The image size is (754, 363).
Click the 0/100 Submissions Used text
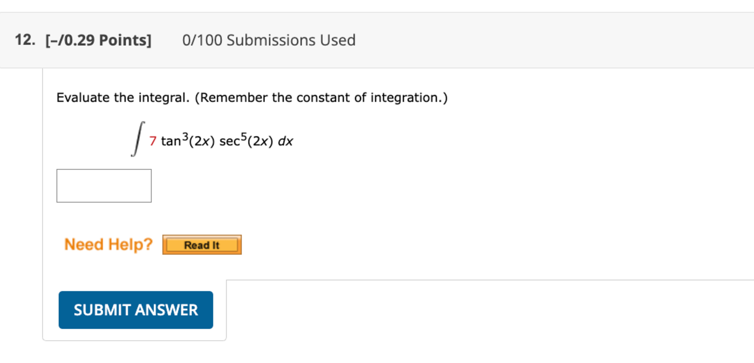[269, 40]
